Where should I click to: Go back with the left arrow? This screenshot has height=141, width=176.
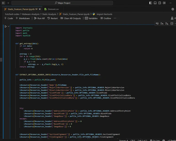point(3,3)
